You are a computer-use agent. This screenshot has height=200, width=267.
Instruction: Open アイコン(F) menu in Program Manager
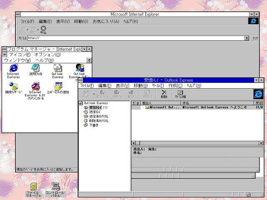tap(20, 55)
